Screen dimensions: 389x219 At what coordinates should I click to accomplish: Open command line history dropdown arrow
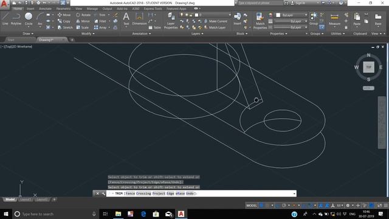click(294, 193)
